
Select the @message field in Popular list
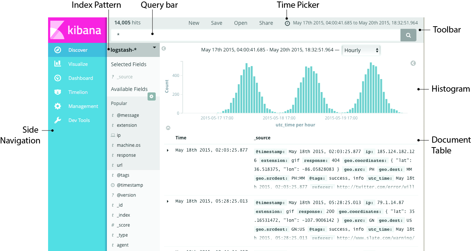click(128, 115)
